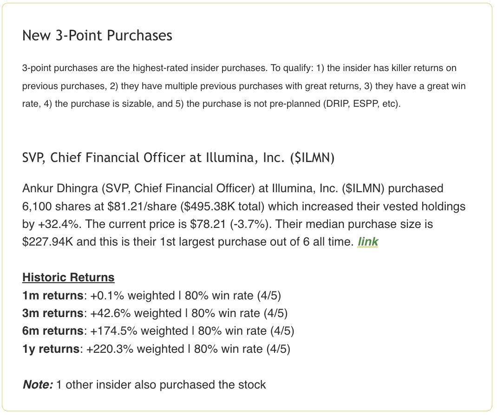
Task: Click the "New 3-Point Purchases" heading
Action: (97, 35)
